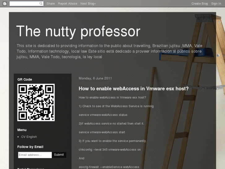Viewport: 225px width, 169px height.
Task: Select line '1) Check to see of the WebAccess Service is running'
Action: coord(116,106)
